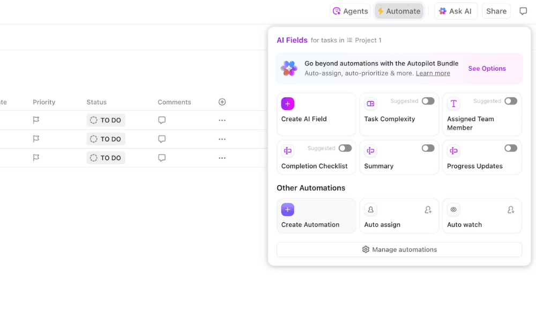Click the Progress Updates AI icon
536x322 pixels.
click(453, 151)
